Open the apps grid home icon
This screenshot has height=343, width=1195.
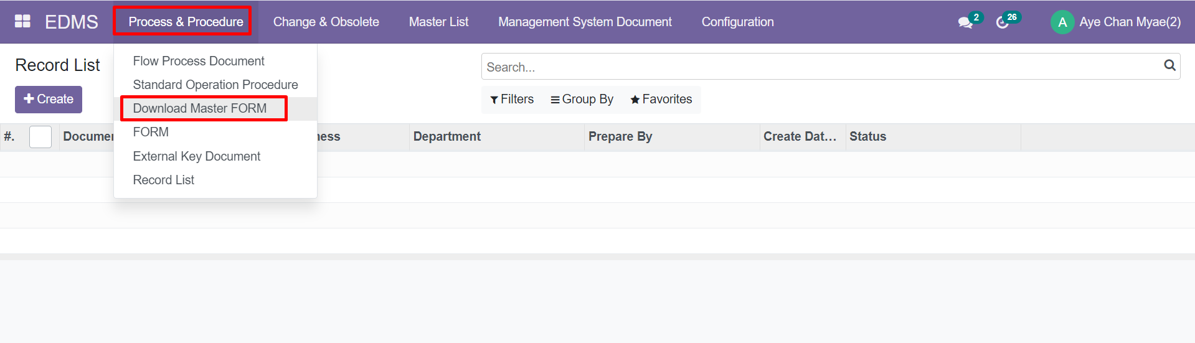22,22
